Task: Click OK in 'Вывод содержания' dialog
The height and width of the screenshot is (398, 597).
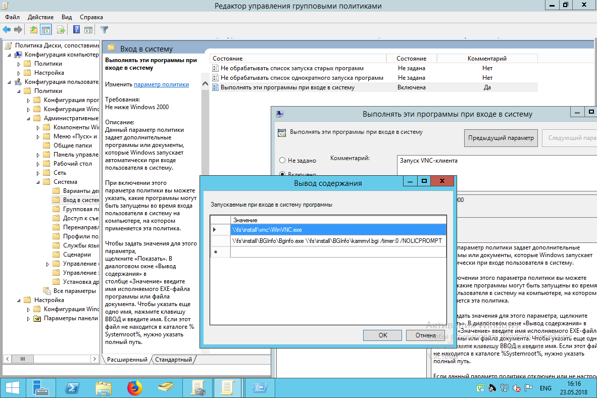Action: (383, 335)
